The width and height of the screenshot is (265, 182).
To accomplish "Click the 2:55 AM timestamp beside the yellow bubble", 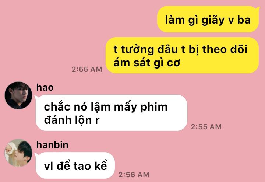I will click(87, 69).
